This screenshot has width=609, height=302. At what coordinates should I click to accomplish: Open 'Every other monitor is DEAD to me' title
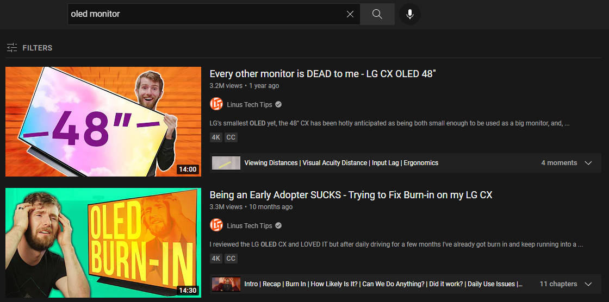coord(323,74)
